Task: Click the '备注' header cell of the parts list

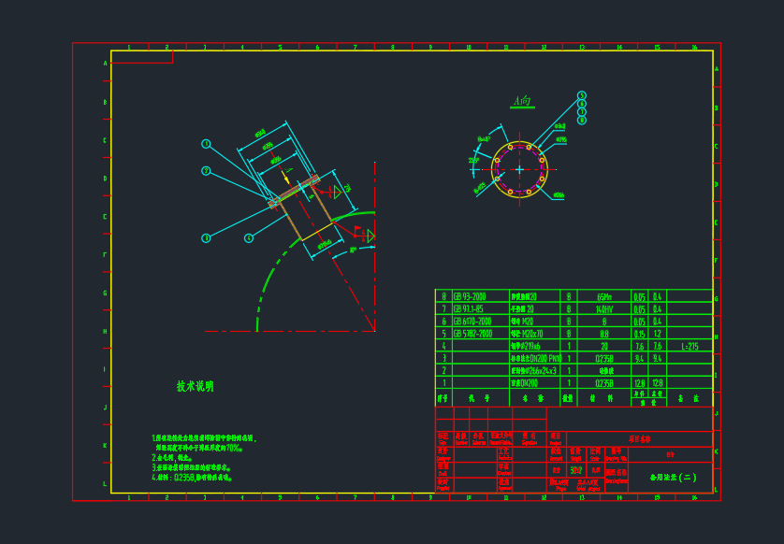Action: point(690,398)
